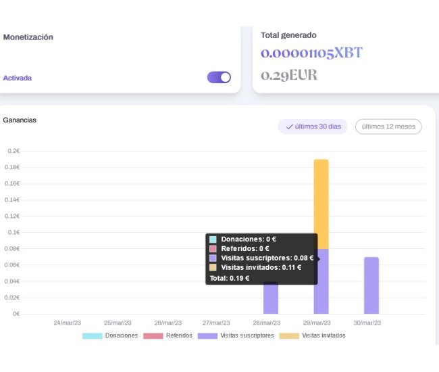Click the Total: 0.19 € tooltip line

[x=230, y=277]
